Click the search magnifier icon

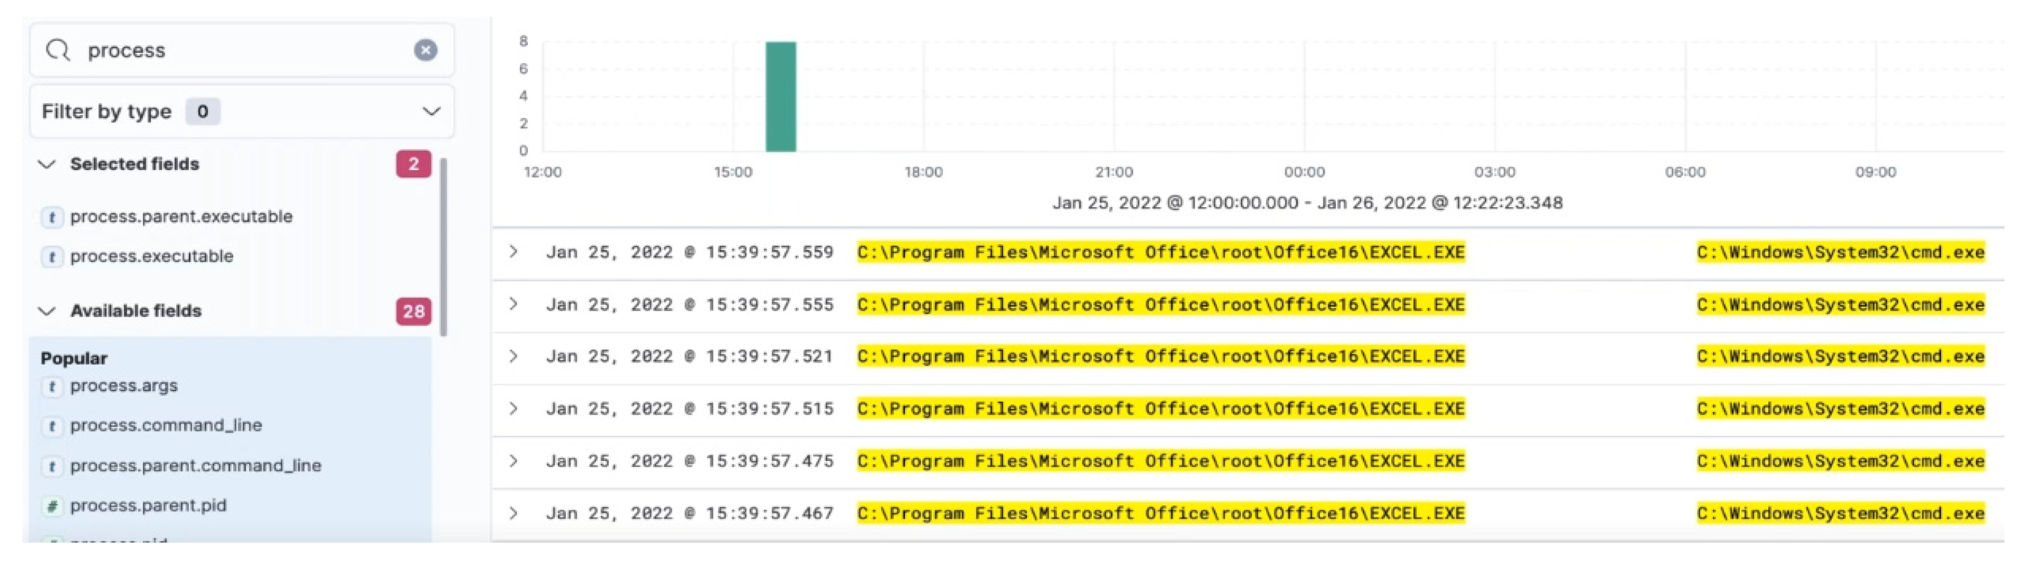coord(57,50)
